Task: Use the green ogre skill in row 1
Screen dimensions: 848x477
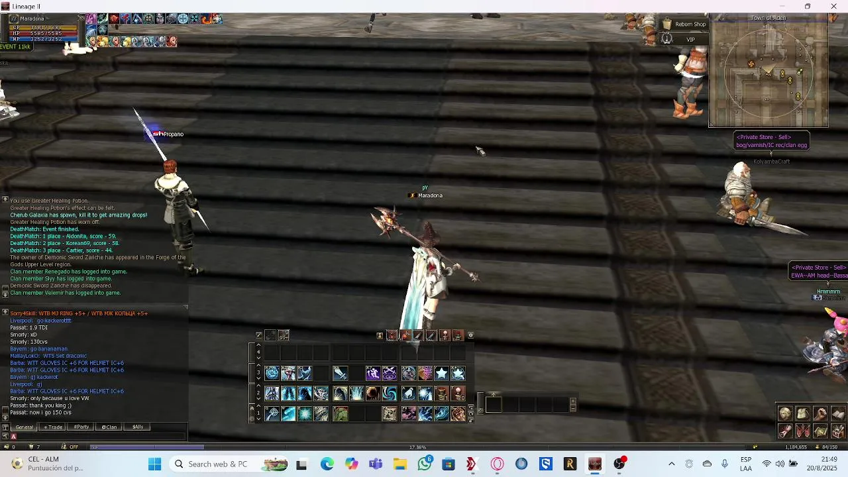Action: pos(341,413)
